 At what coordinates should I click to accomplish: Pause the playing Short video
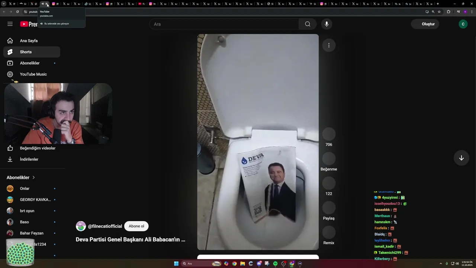[x=258, y=142]
